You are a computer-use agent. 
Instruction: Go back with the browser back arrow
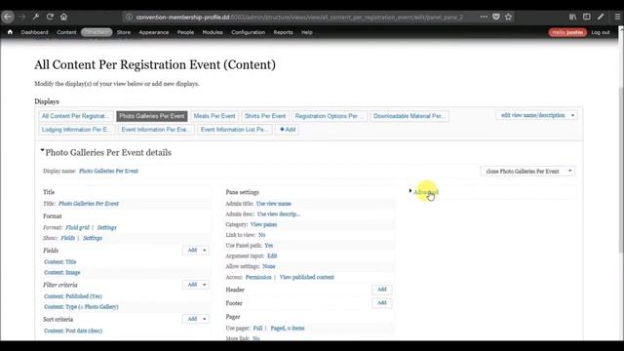pyautogui.click(x=8, y=17)
